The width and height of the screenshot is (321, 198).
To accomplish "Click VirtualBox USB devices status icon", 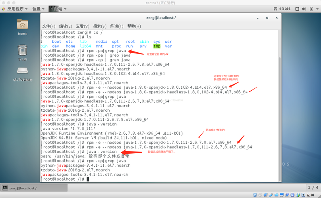I will pos(271,195).
